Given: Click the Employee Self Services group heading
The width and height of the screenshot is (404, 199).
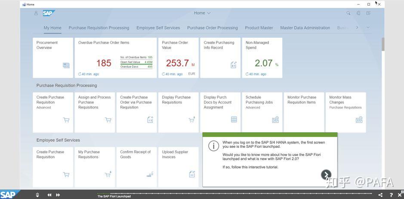Looking at the screenshot, I should point(58,140).
